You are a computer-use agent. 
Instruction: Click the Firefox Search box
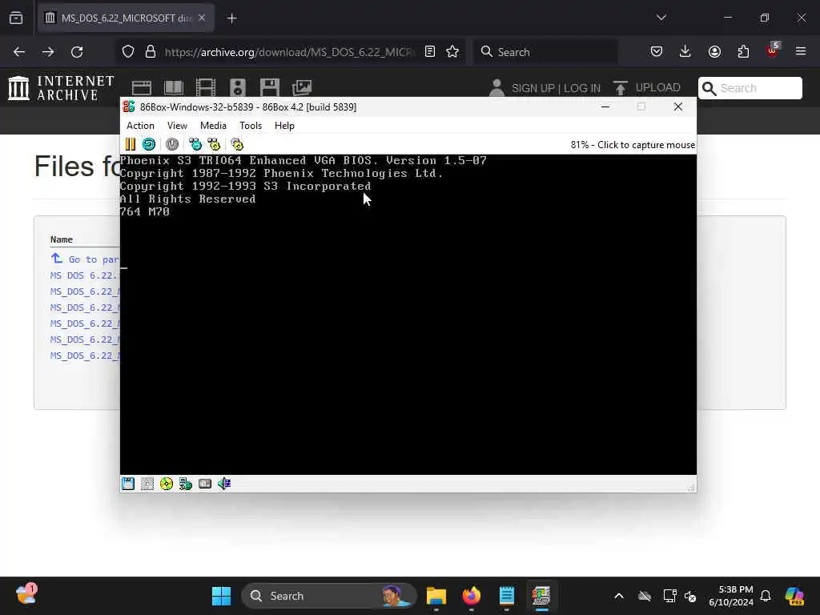tap(545, 52)
